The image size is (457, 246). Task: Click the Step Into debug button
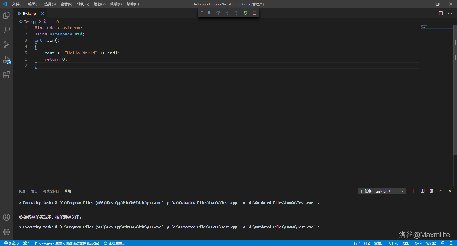coord(227,13)
